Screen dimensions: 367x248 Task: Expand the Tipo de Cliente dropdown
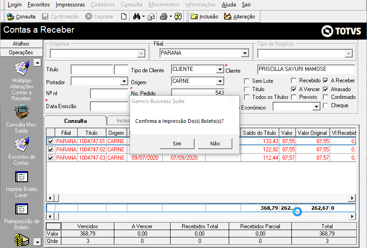pyautogui.click(x=220, y=69)
